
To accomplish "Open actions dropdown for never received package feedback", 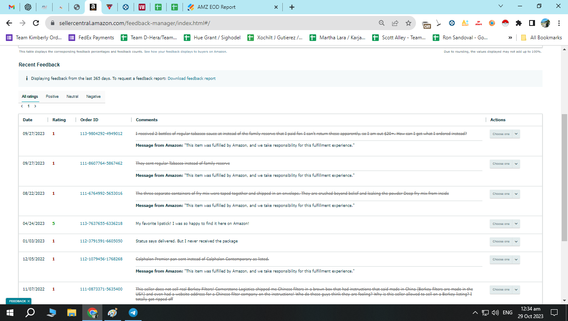I will (505, 242).
